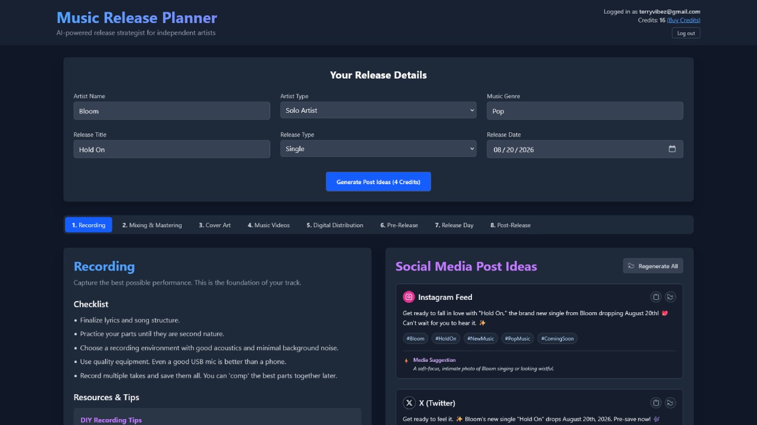Click the X (Twitter) logo icon
The image size is (757, 425).
point(409,403)
